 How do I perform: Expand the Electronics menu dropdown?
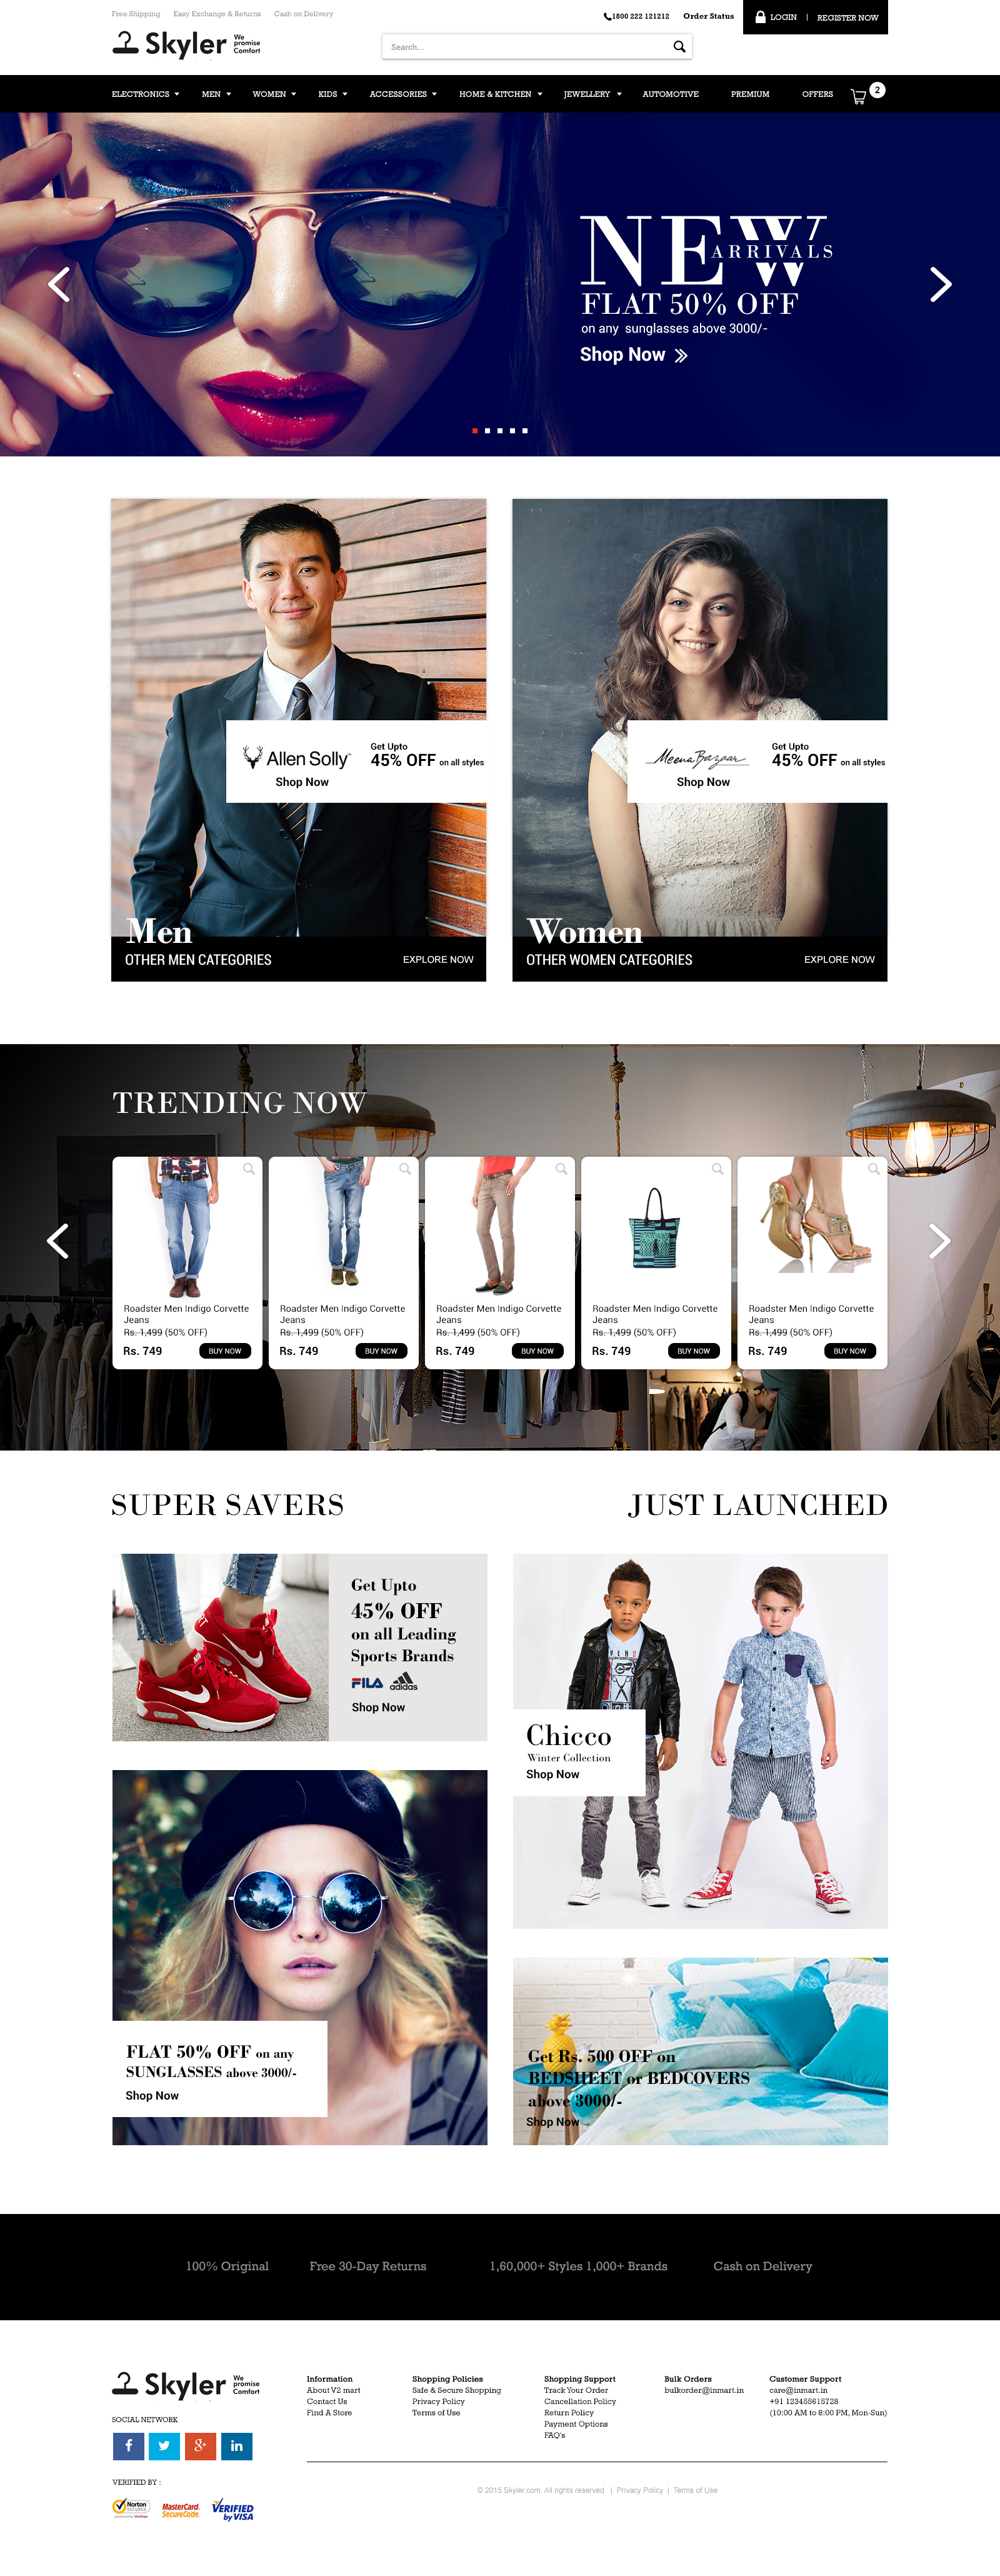pos(145,94)
